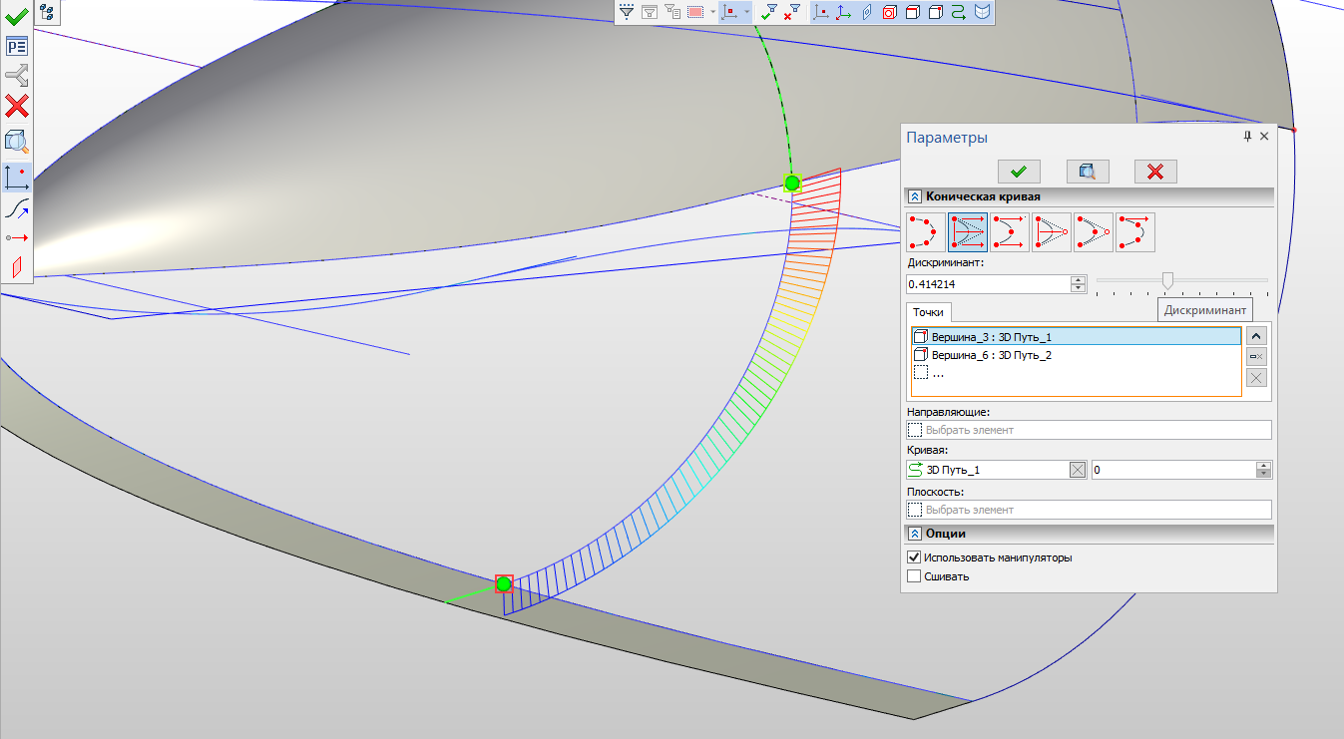Screen dimensions: 1344x739
Task: Select the fourth conic curve mode icon
Action: coord(1052,232)
